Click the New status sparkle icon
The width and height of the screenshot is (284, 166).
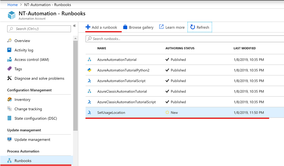pos(167,112)
